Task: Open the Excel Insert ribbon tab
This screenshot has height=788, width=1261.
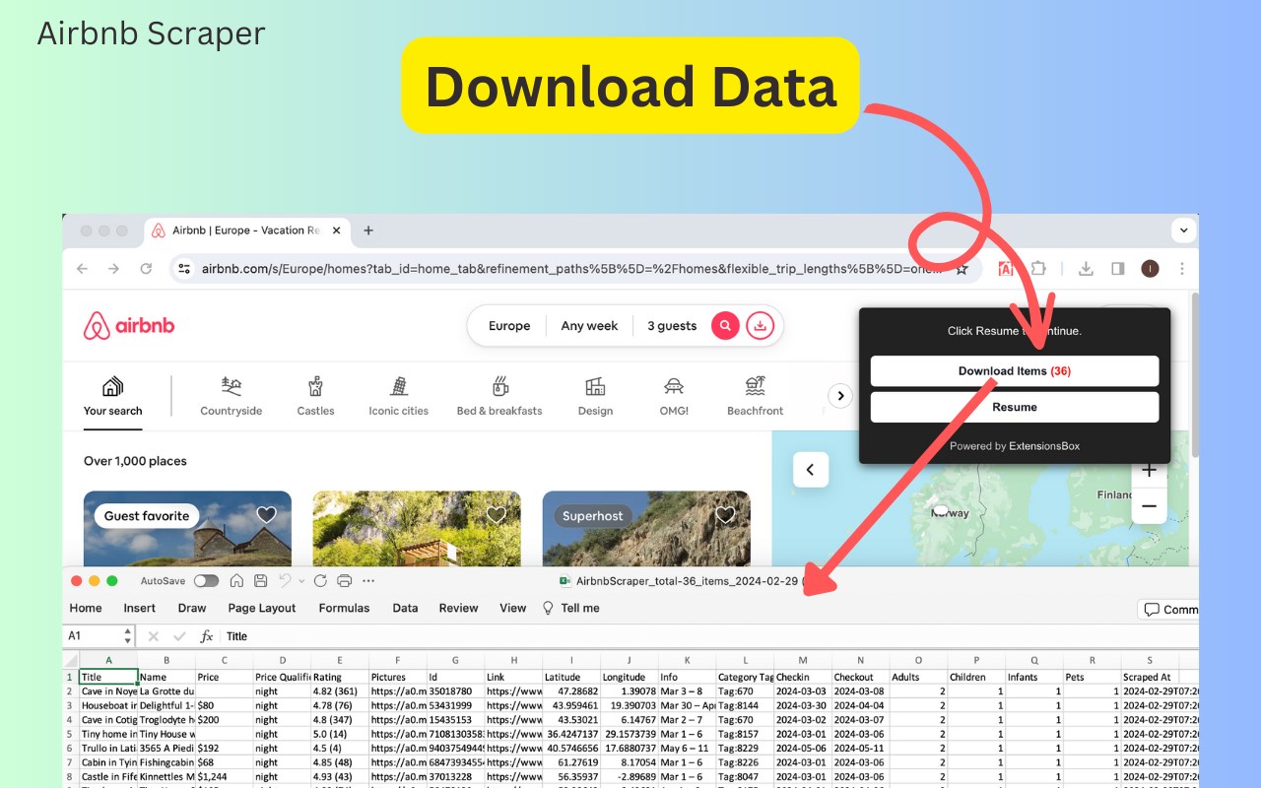Action: pos(140,608)
